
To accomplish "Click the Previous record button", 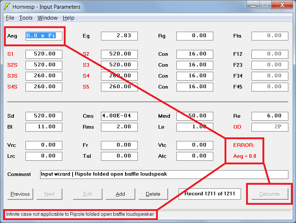I will [x=20, y=194].
